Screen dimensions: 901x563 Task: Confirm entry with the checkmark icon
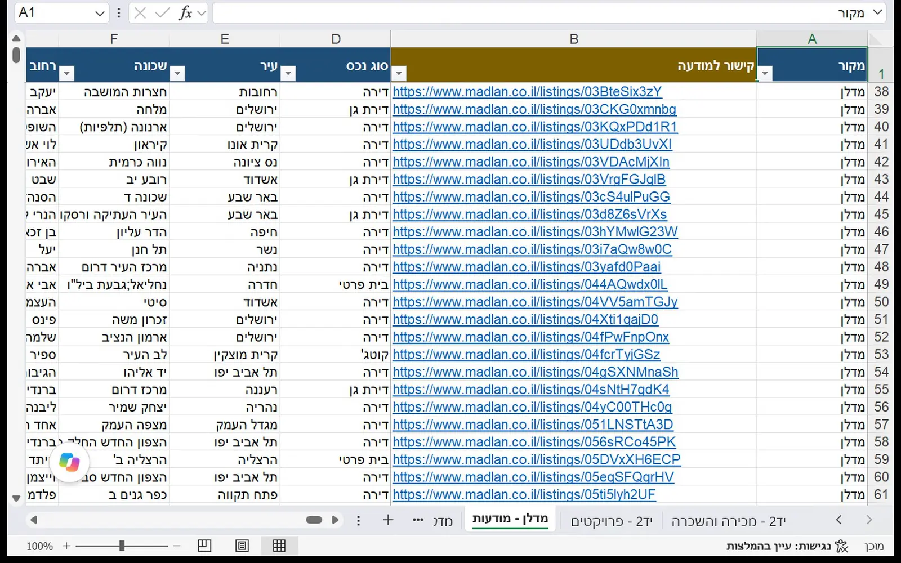(163, 13)
